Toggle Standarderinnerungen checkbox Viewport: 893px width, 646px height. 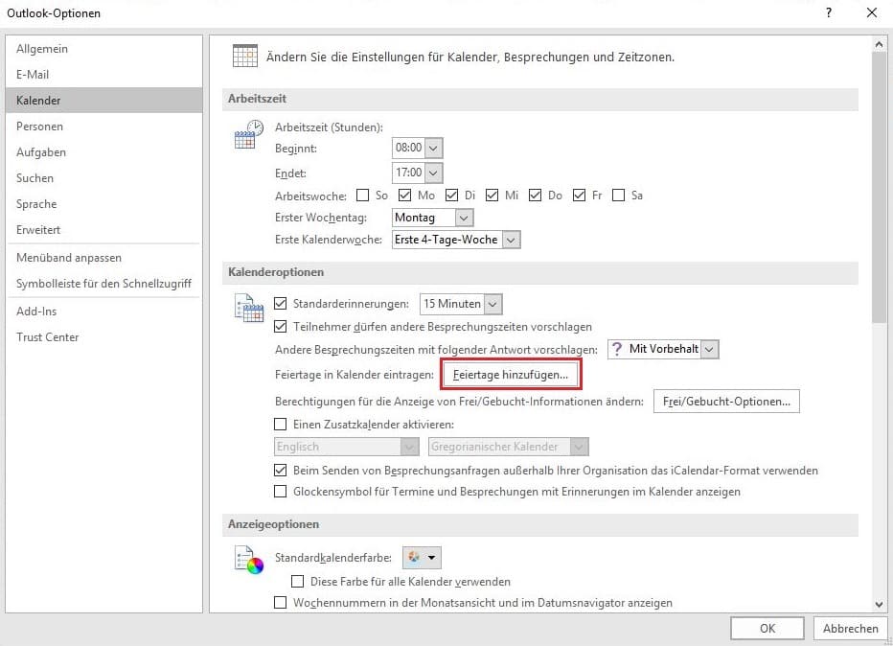point(280,304)
